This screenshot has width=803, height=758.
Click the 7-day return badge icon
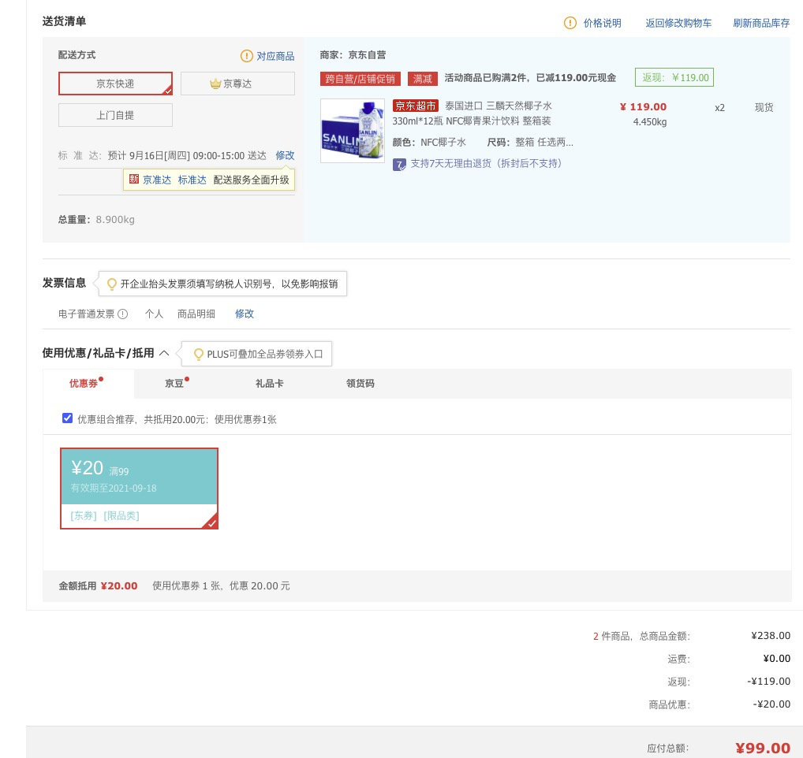[399, 165]
